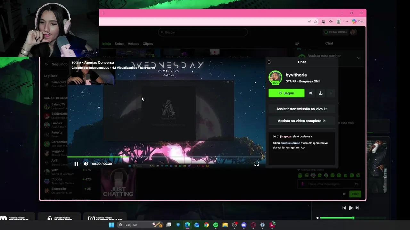Open byvithoria channel avatar
410x230 pixels.
pyautogui.click(x=275, y=77)
